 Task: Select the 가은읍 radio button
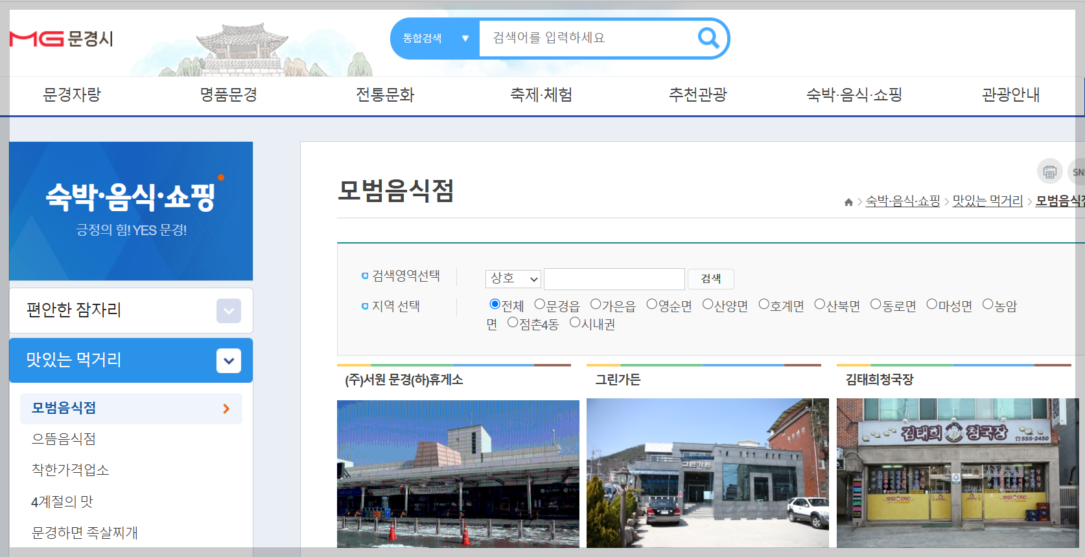[596, 304]
